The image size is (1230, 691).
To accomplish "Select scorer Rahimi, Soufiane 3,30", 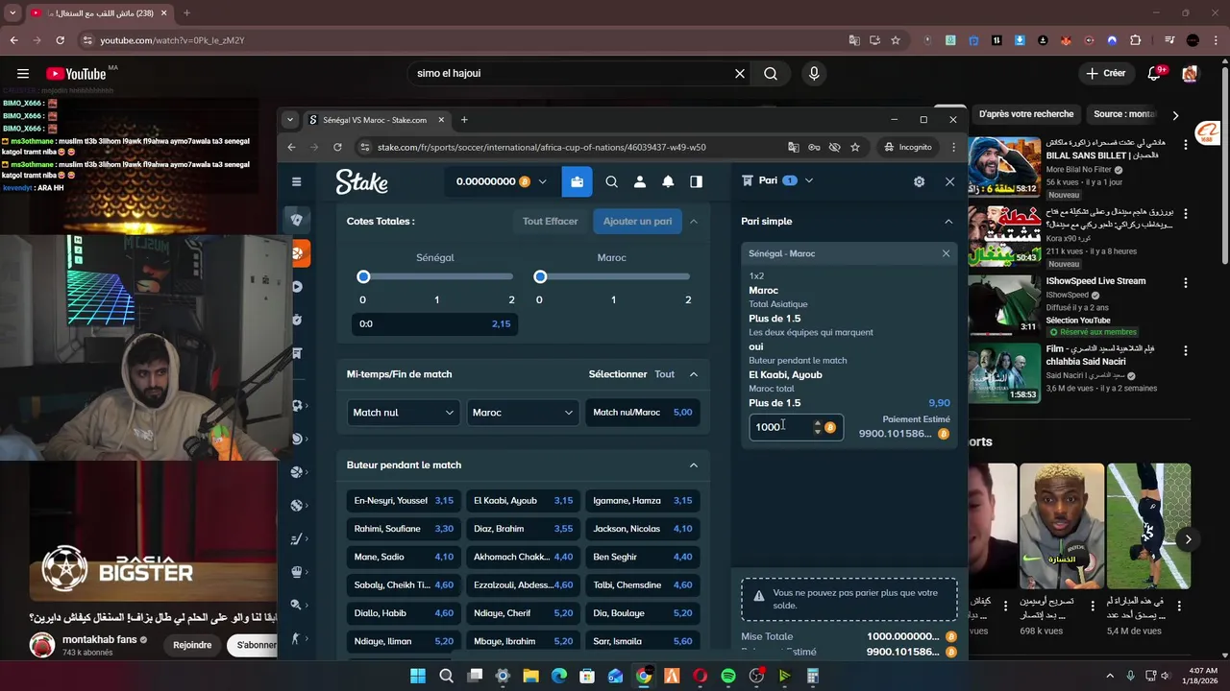I will pyautogui.click(x=404, y=529).
